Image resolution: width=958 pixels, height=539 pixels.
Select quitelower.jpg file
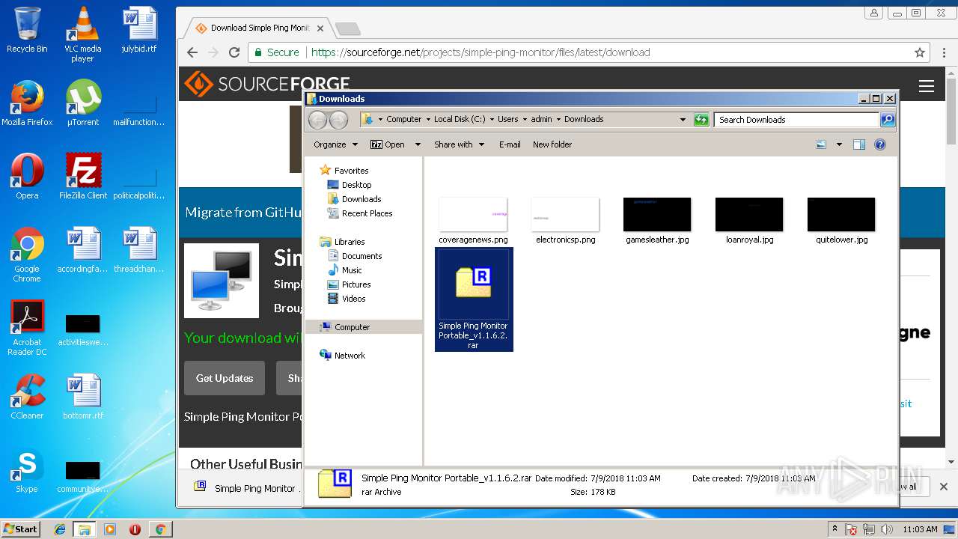[841, 220]
